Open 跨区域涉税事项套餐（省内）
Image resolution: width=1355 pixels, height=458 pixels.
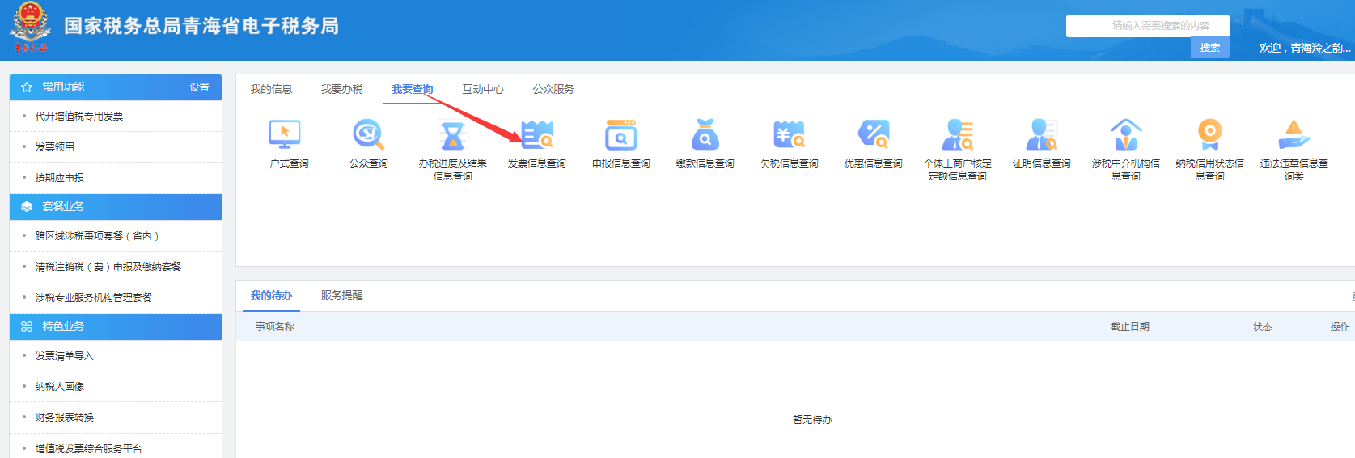pos(97,236)
